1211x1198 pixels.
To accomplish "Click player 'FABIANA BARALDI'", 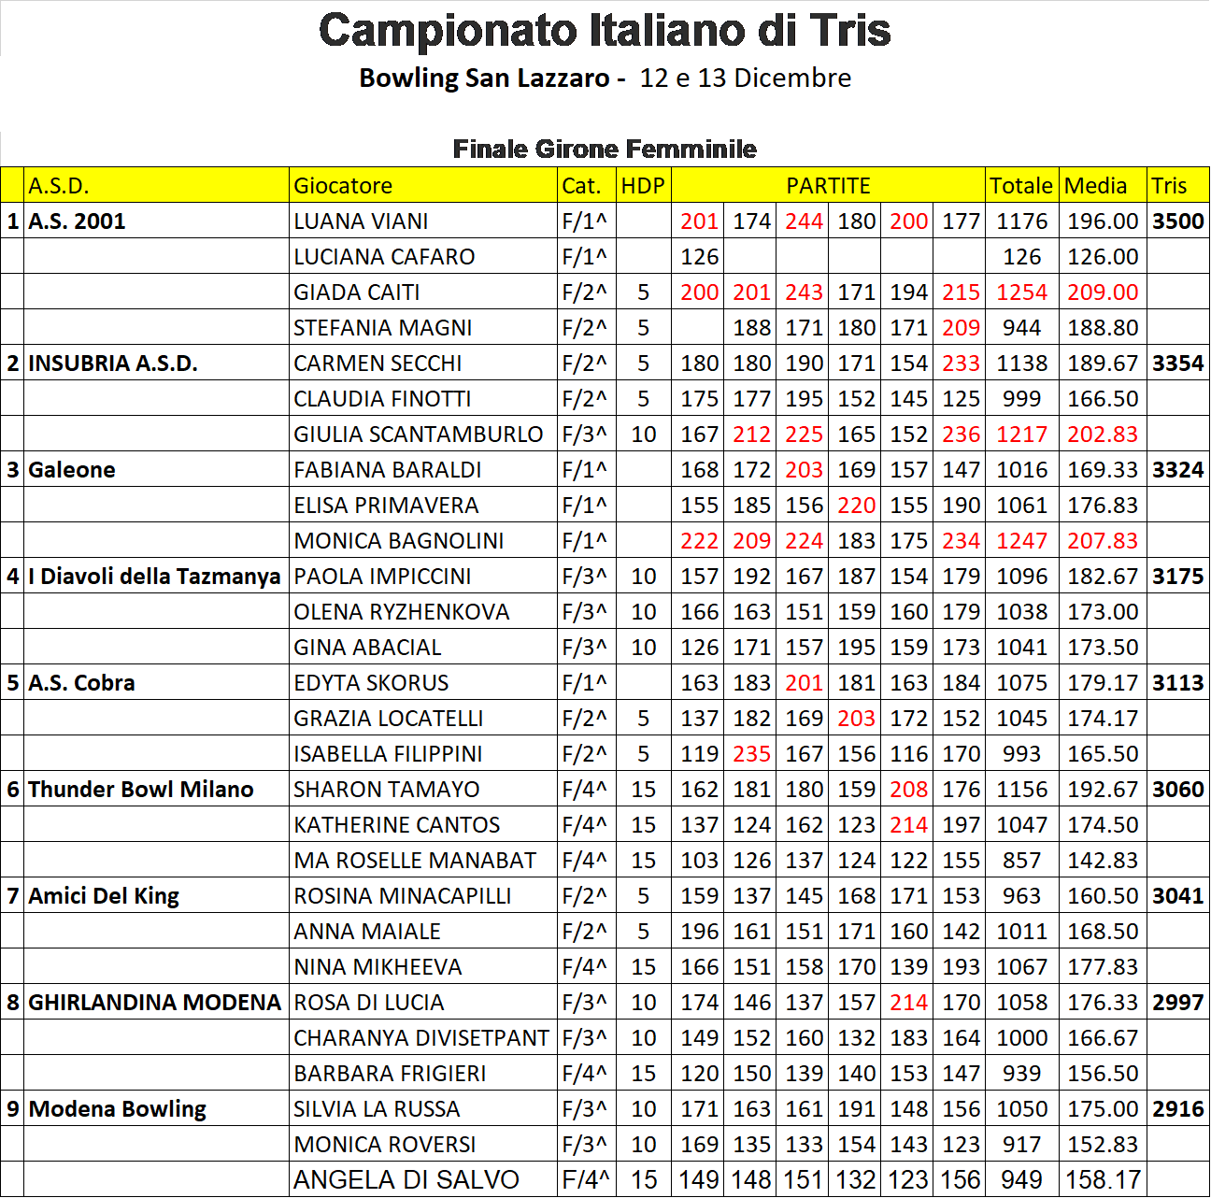I will click(388, 469).
